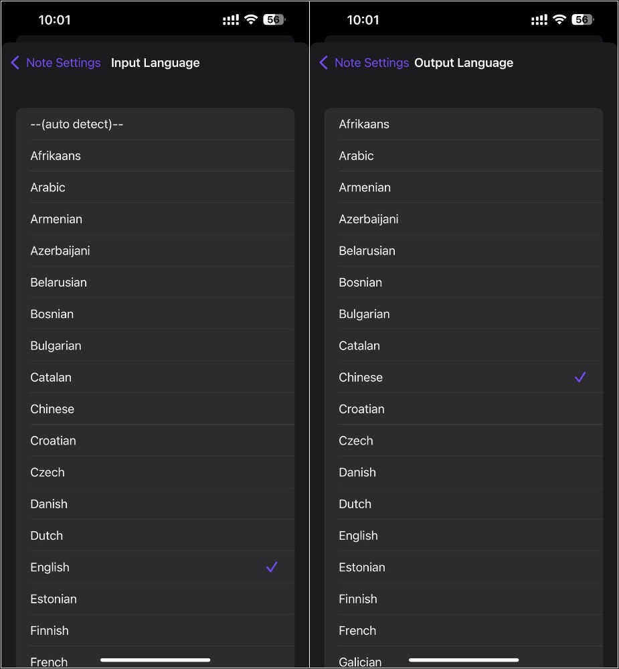Select Estonian in Output Language list
This screenshot has width=619, height=669.
click(362, 567)
